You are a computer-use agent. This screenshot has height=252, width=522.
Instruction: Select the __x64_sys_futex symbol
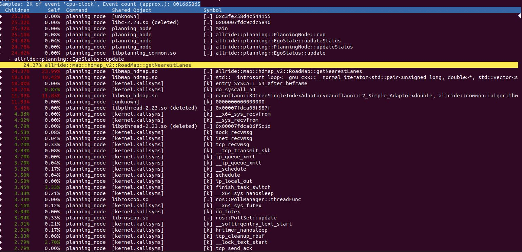238,206
